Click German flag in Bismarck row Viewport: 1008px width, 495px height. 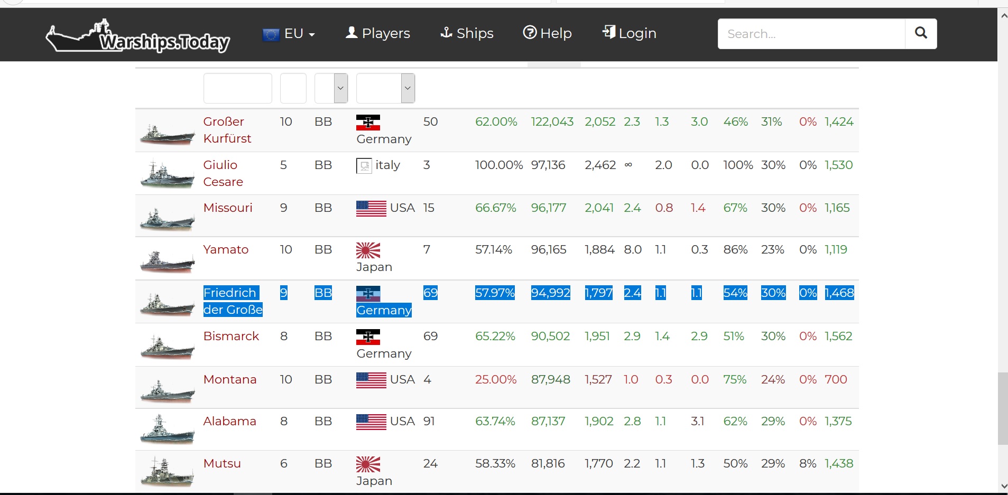(368, 337)
